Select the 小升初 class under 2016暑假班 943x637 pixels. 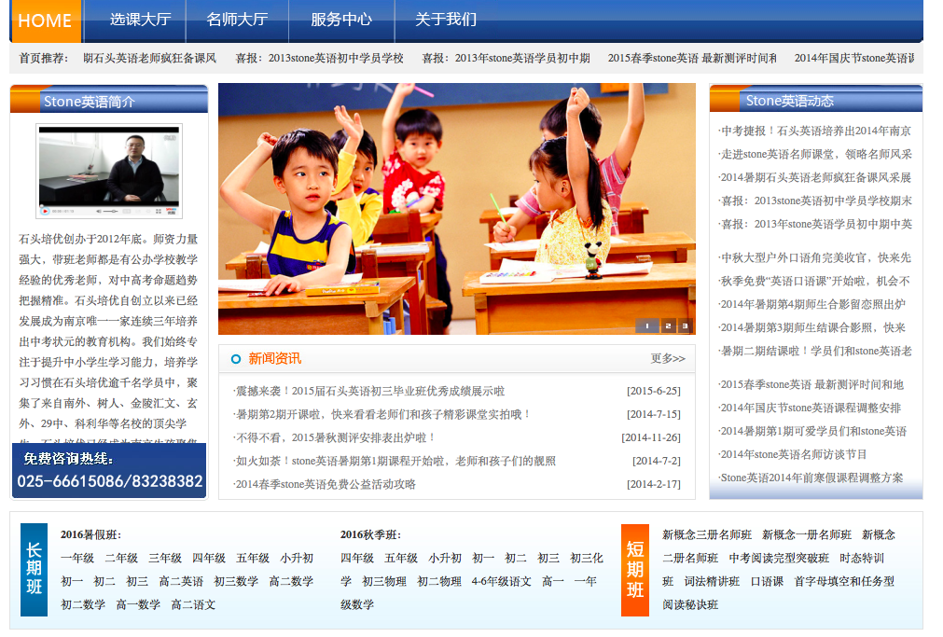pos(297,558)
